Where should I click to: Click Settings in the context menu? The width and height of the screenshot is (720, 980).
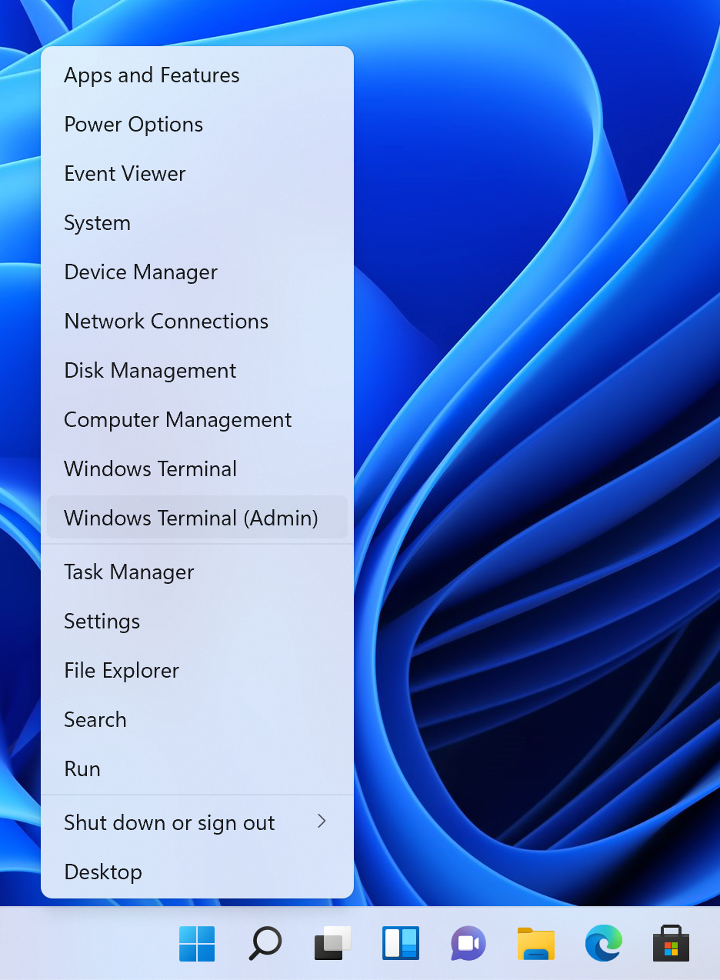pyautogui.click(x=102, y=622)
